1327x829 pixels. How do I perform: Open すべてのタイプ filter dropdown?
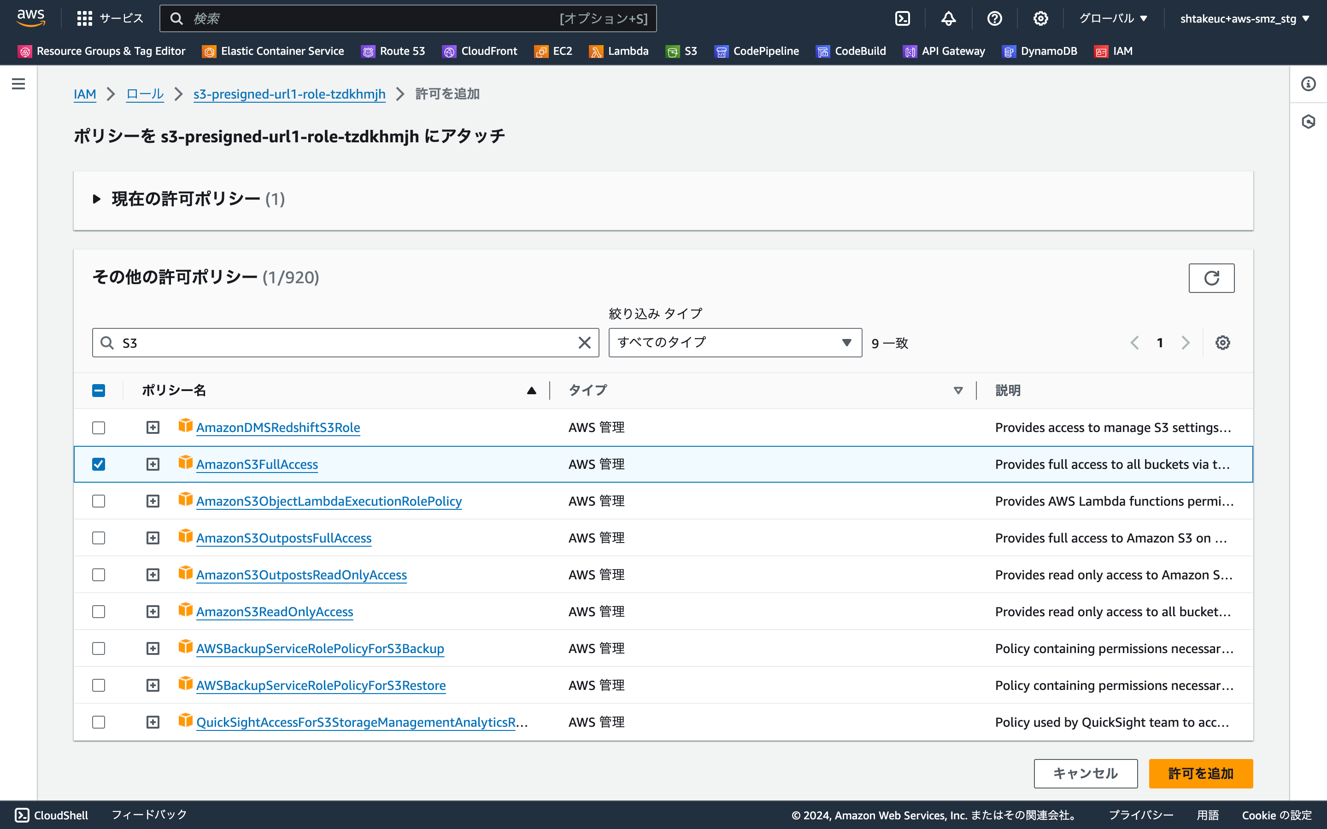(735, 343)
